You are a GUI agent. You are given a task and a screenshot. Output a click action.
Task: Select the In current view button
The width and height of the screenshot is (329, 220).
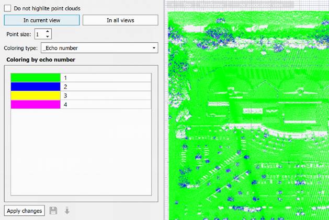coord(42,20)
